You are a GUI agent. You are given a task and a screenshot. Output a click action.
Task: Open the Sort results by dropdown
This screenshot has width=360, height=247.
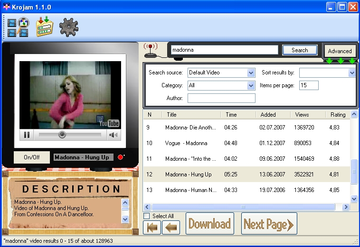(352, 73)
